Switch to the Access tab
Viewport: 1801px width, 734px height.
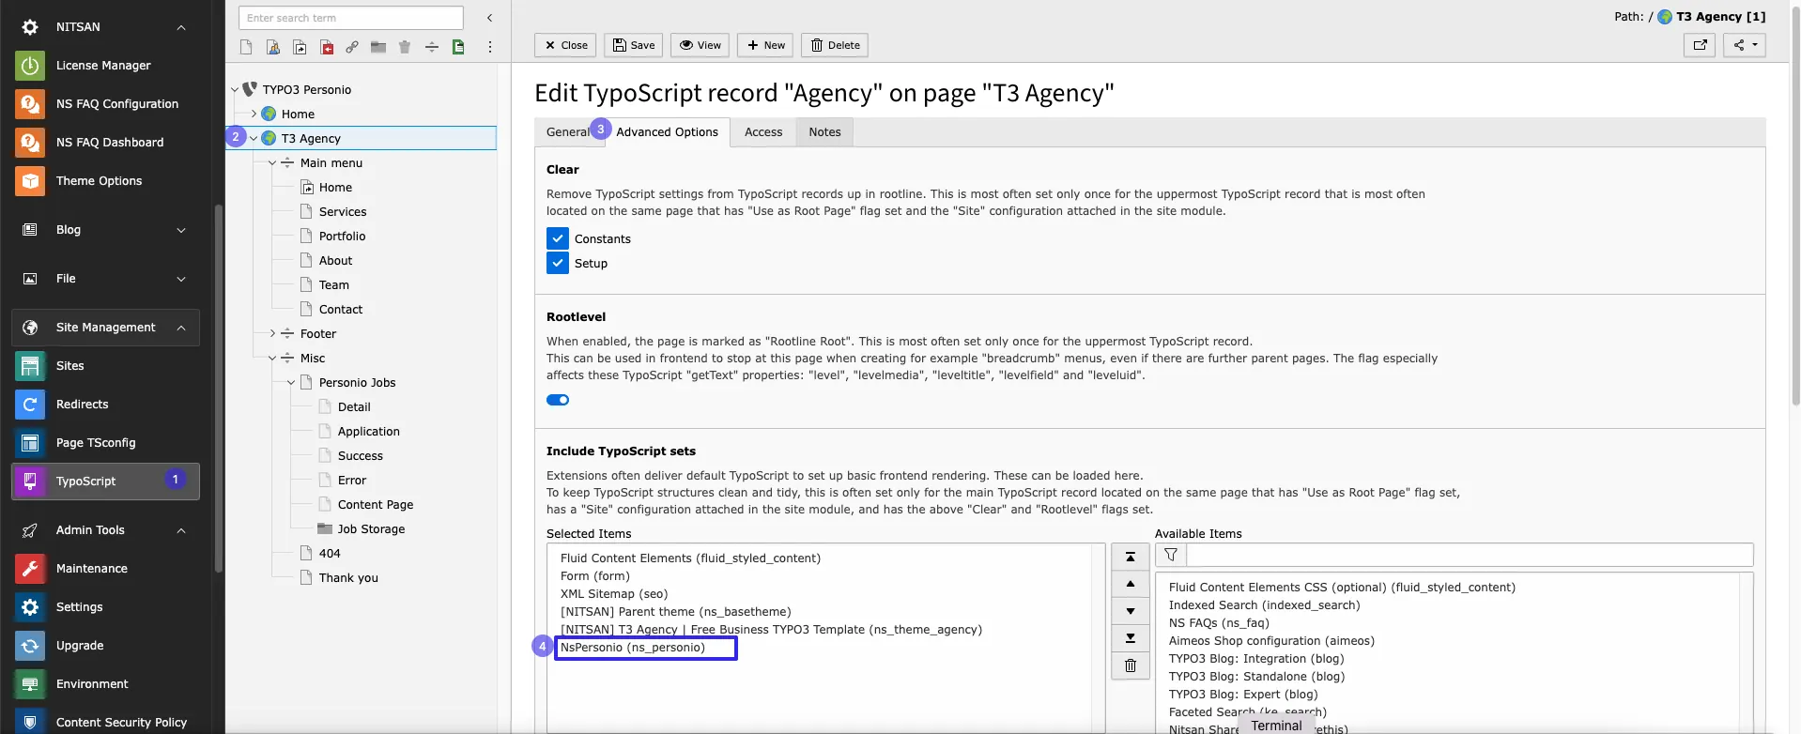click(763, 132)
